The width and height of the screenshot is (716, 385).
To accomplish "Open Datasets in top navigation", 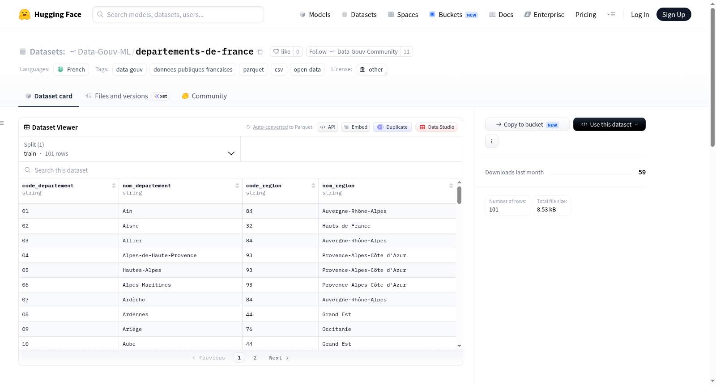I will 359,14.
